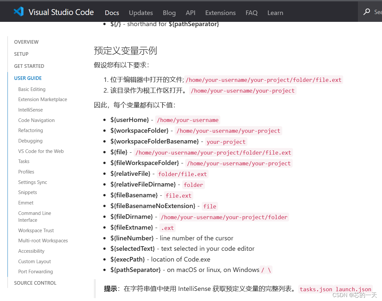Click the /home/your-username/your-project/folder code value

224,217
